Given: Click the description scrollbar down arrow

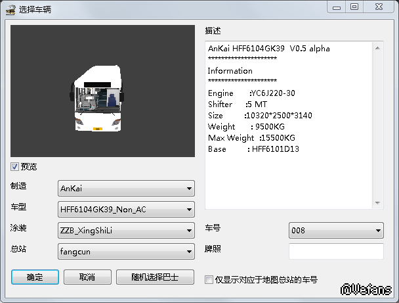Looking at the screenshot, I should pyautogui.click(x=377, y=203).
